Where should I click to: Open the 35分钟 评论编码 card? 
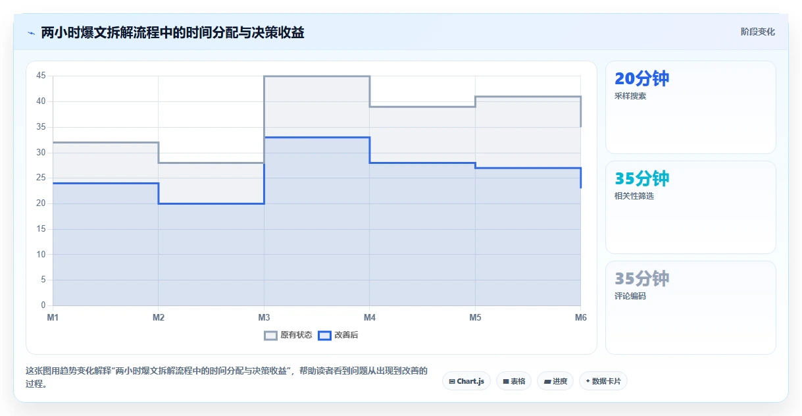(691, 307)
